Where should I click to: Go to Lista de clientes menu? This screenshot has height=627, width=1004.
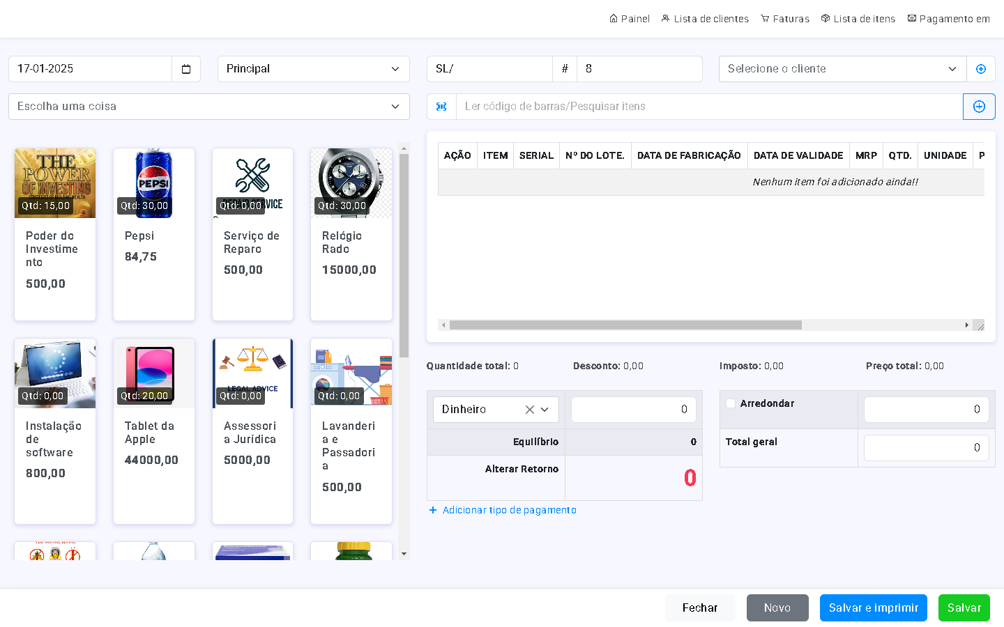[x=705, y=19]
